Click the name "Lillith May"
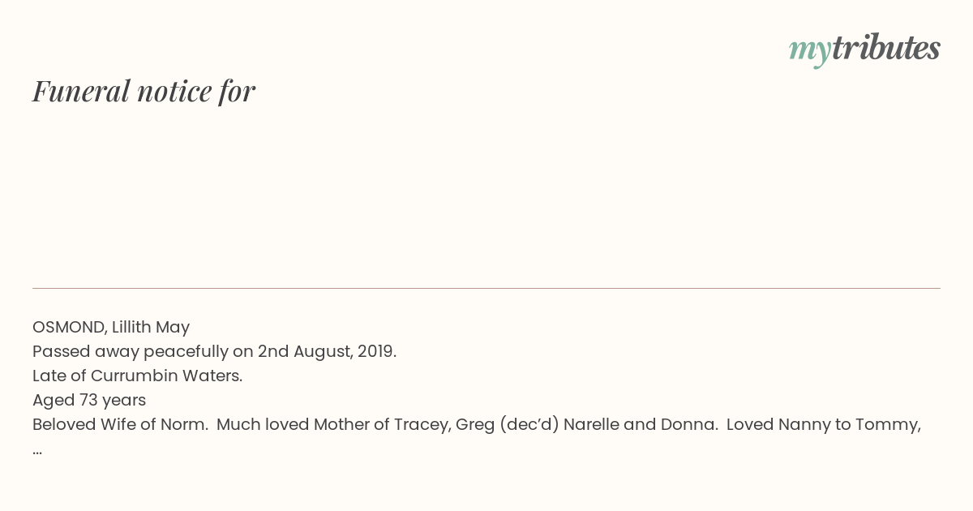Image resolution: width=973 pixels, height=511 pixels. [150, 327]
